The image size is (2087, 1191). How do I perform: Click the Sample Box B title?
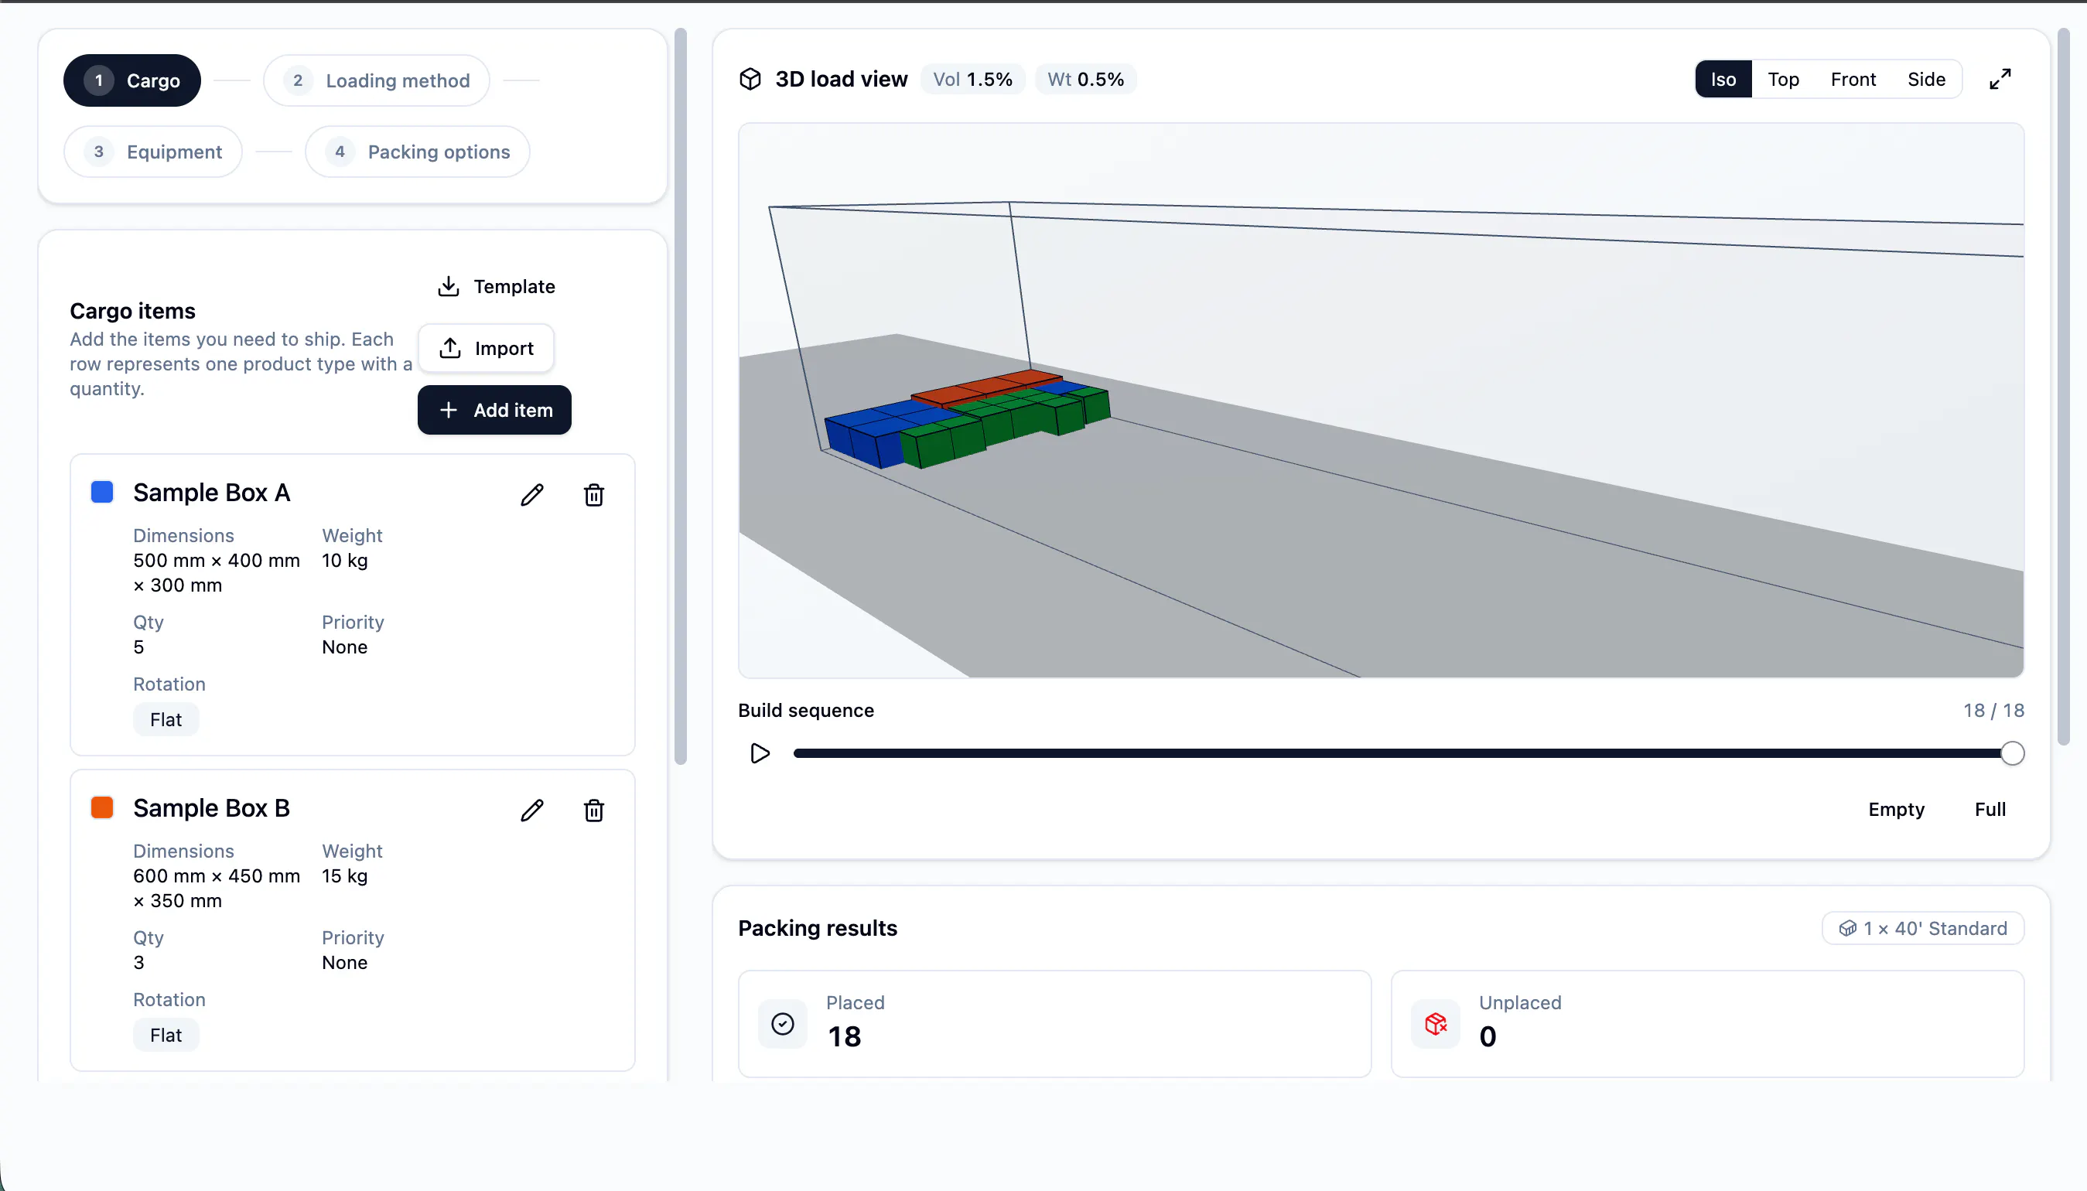pyautogui.click(x=212, y=808)
